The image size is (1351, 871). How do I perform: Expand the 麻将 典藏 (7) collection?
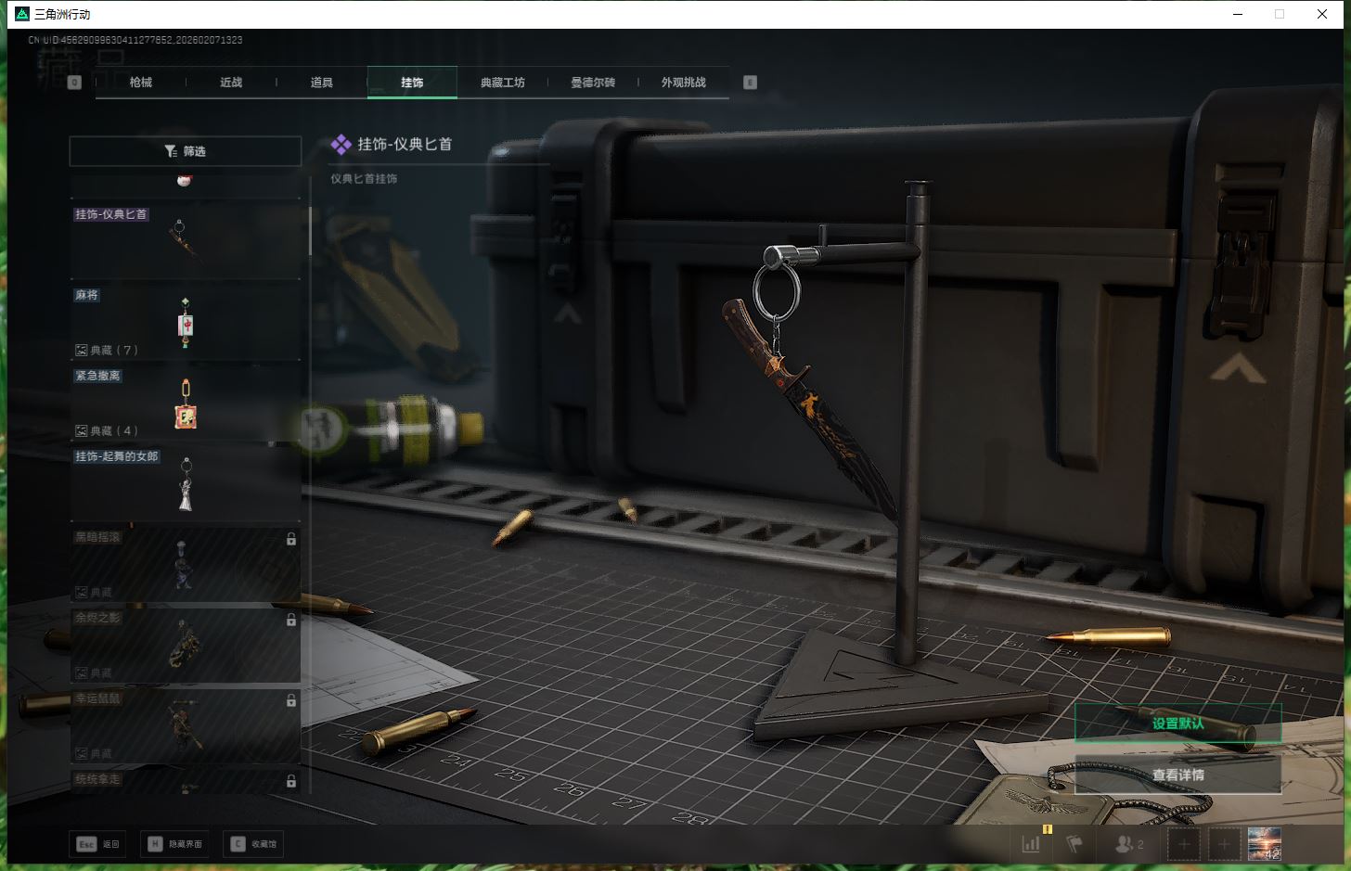coord(107,351)
